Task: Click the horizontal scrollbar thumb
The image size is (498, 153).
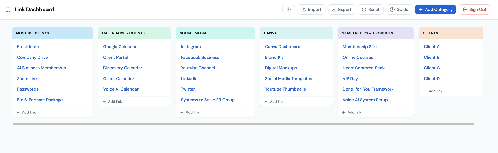Action: coord(243,124)
